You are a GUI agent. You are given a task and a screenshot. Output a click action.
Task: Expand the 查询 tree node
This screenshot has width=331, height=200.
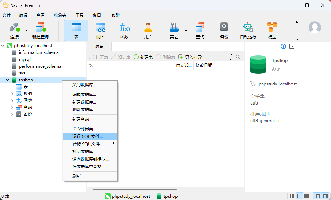point(12,107)
